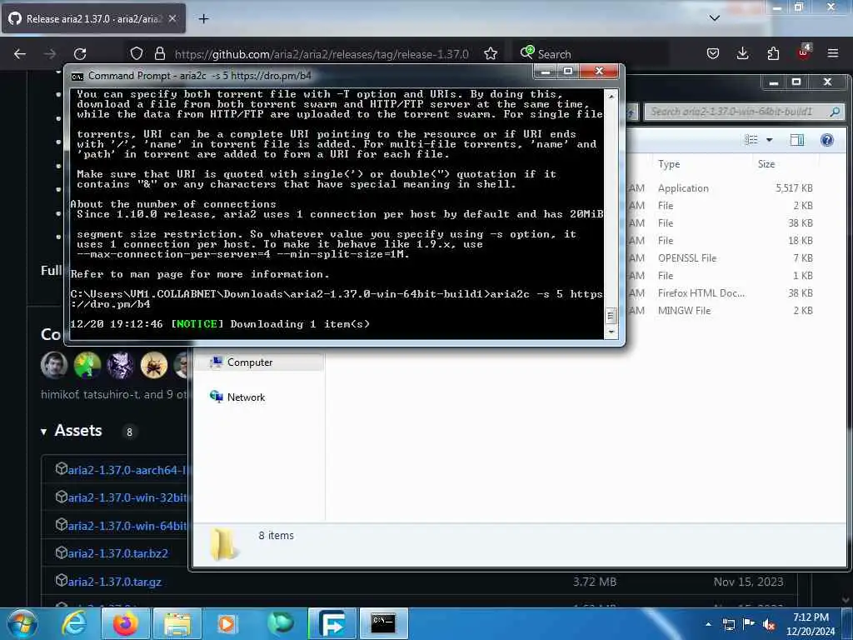Open the spider contributor avatar
This screenshot has width=853, height=640.
coord(154,365)
